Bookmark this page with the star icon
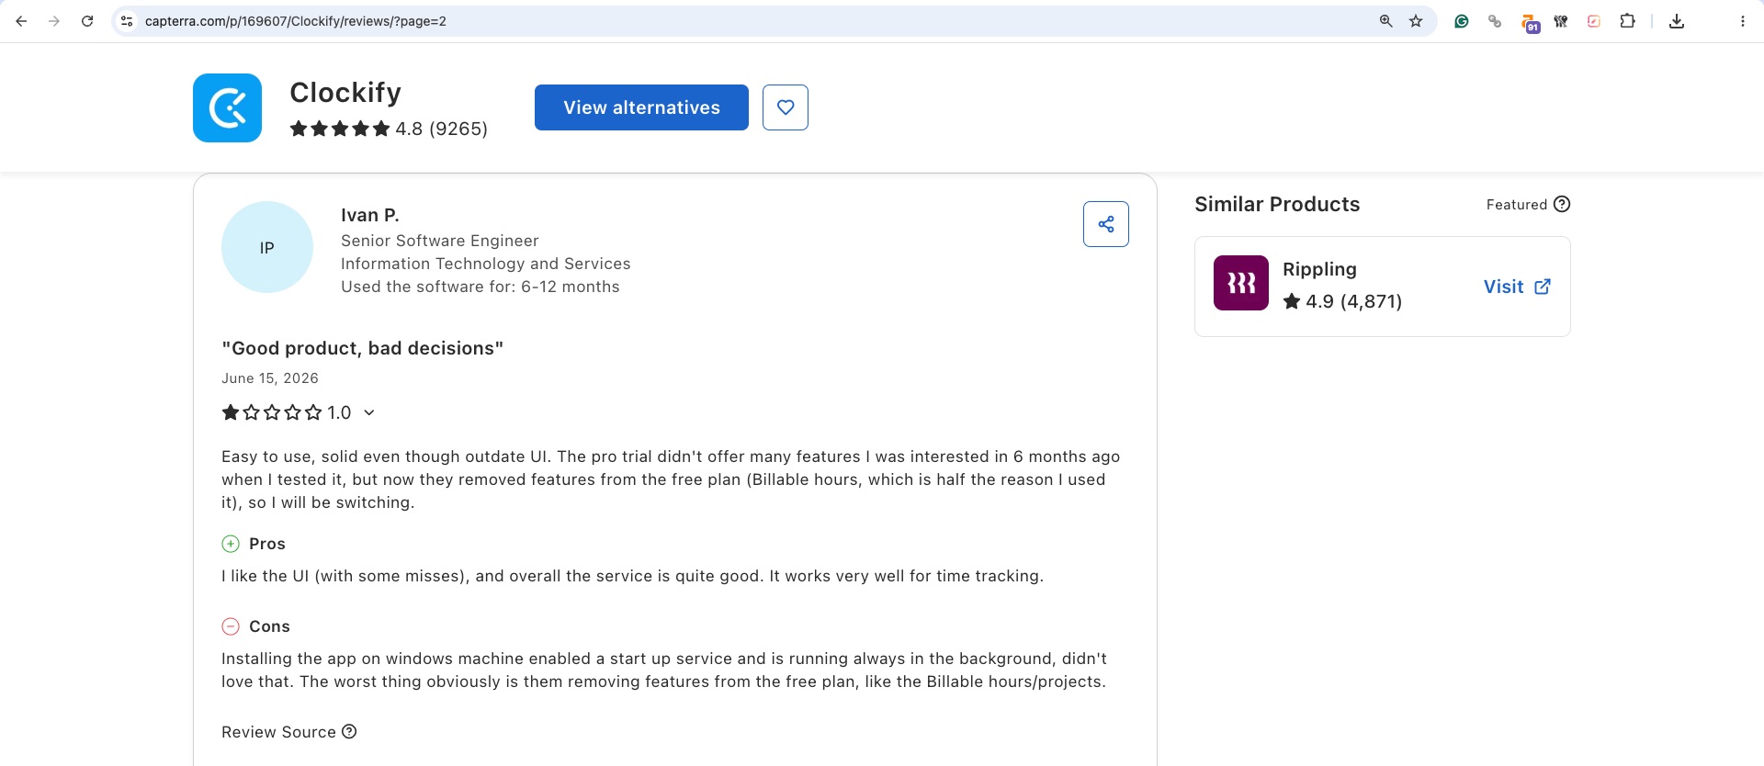Screen dimensions: 1764x766 tap(1416, 21)
